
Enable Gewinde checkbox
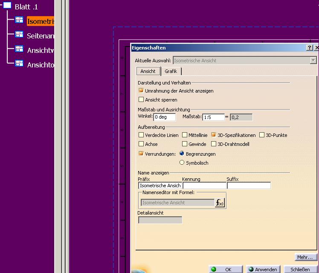[185, 144]
